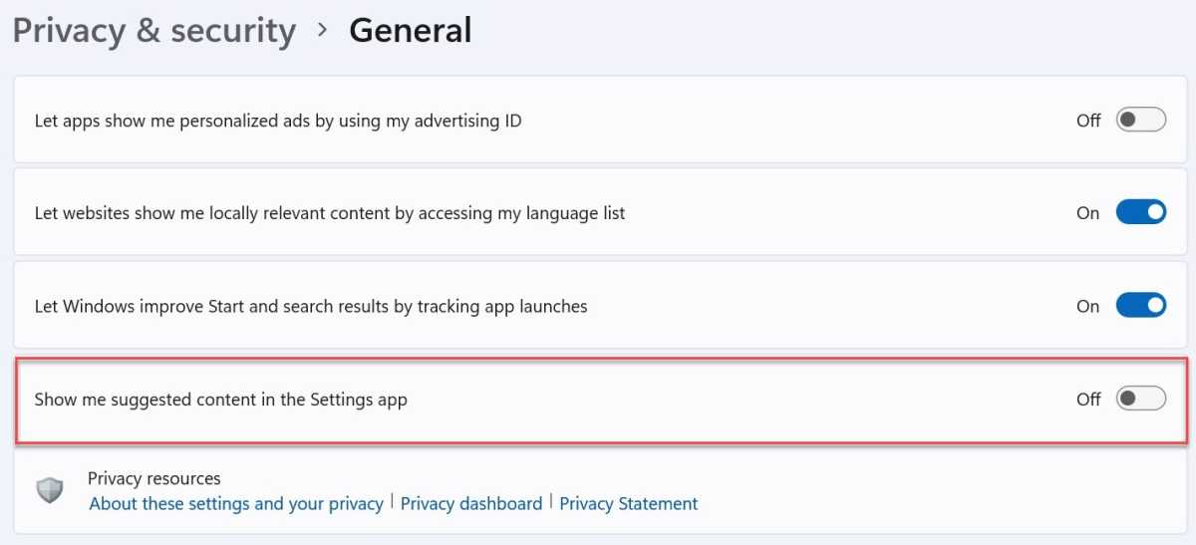This screenshot has height=545, width=1196.
Task: Open the Privacy Statement link
Action: tap(629, 504)
